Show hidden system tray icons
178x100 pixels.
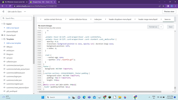[x=149, y=97]
